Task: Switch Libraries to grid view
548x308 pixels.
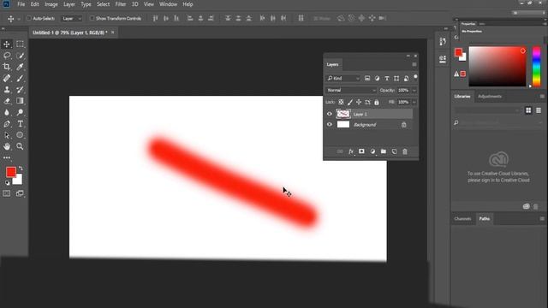Action: point(528,110)
